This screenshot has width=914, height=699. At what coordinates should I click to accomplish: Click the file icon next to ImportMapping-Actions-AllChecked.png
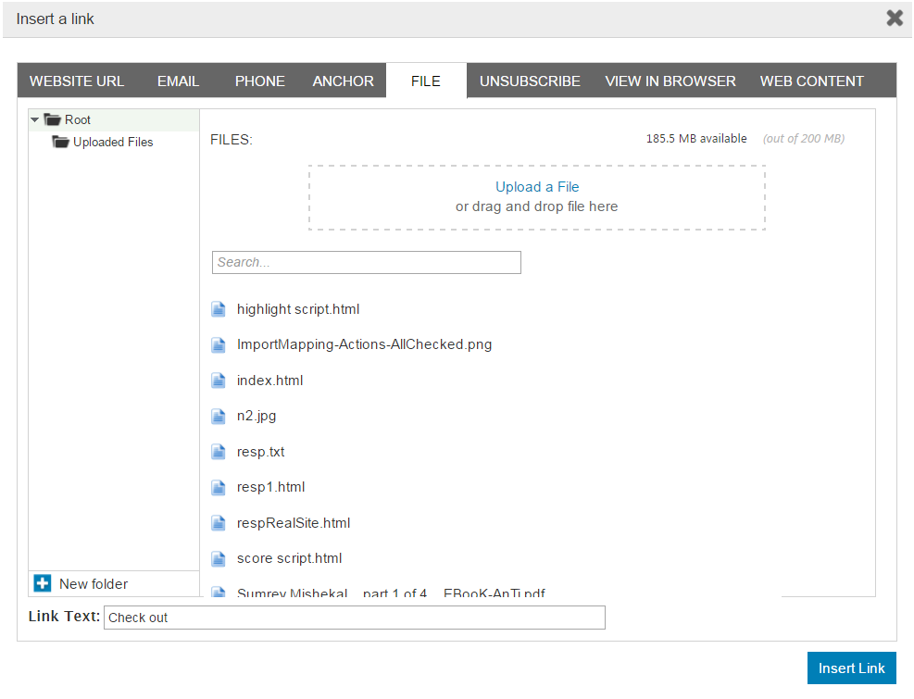(219, 345)
